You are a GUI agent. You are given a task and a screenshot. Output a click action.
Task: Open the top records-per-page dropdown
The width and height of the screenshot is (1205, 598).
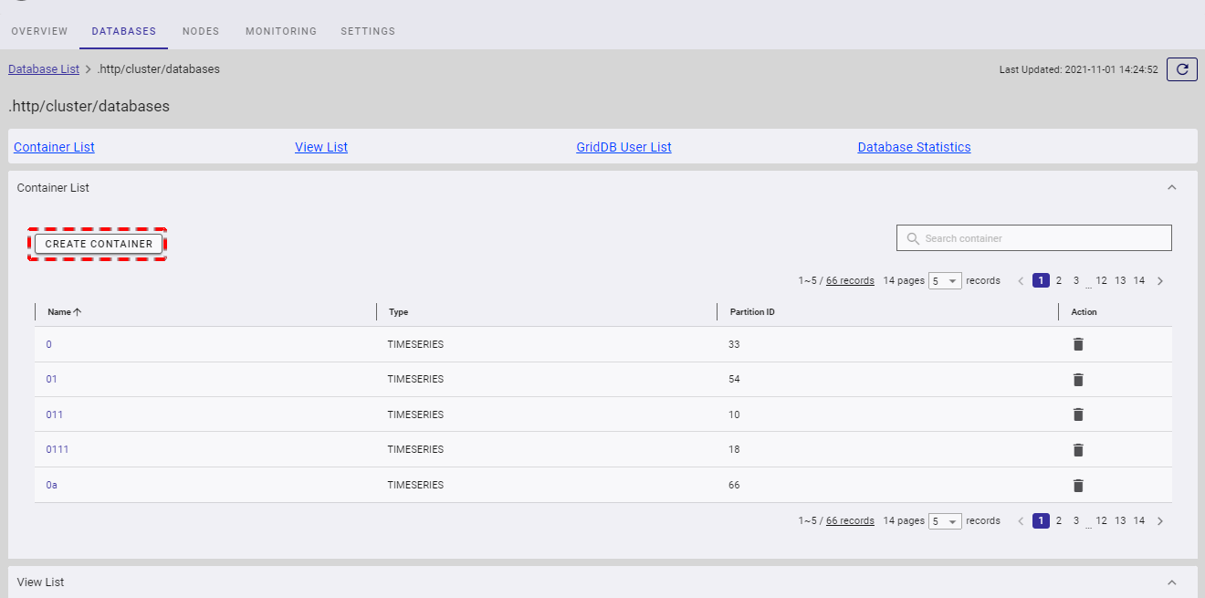pos(945,281)
